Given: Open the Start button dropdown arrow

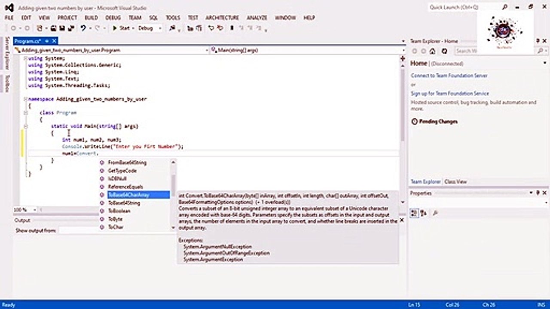Looking at the screenshot, I should (x=133, y=28).
